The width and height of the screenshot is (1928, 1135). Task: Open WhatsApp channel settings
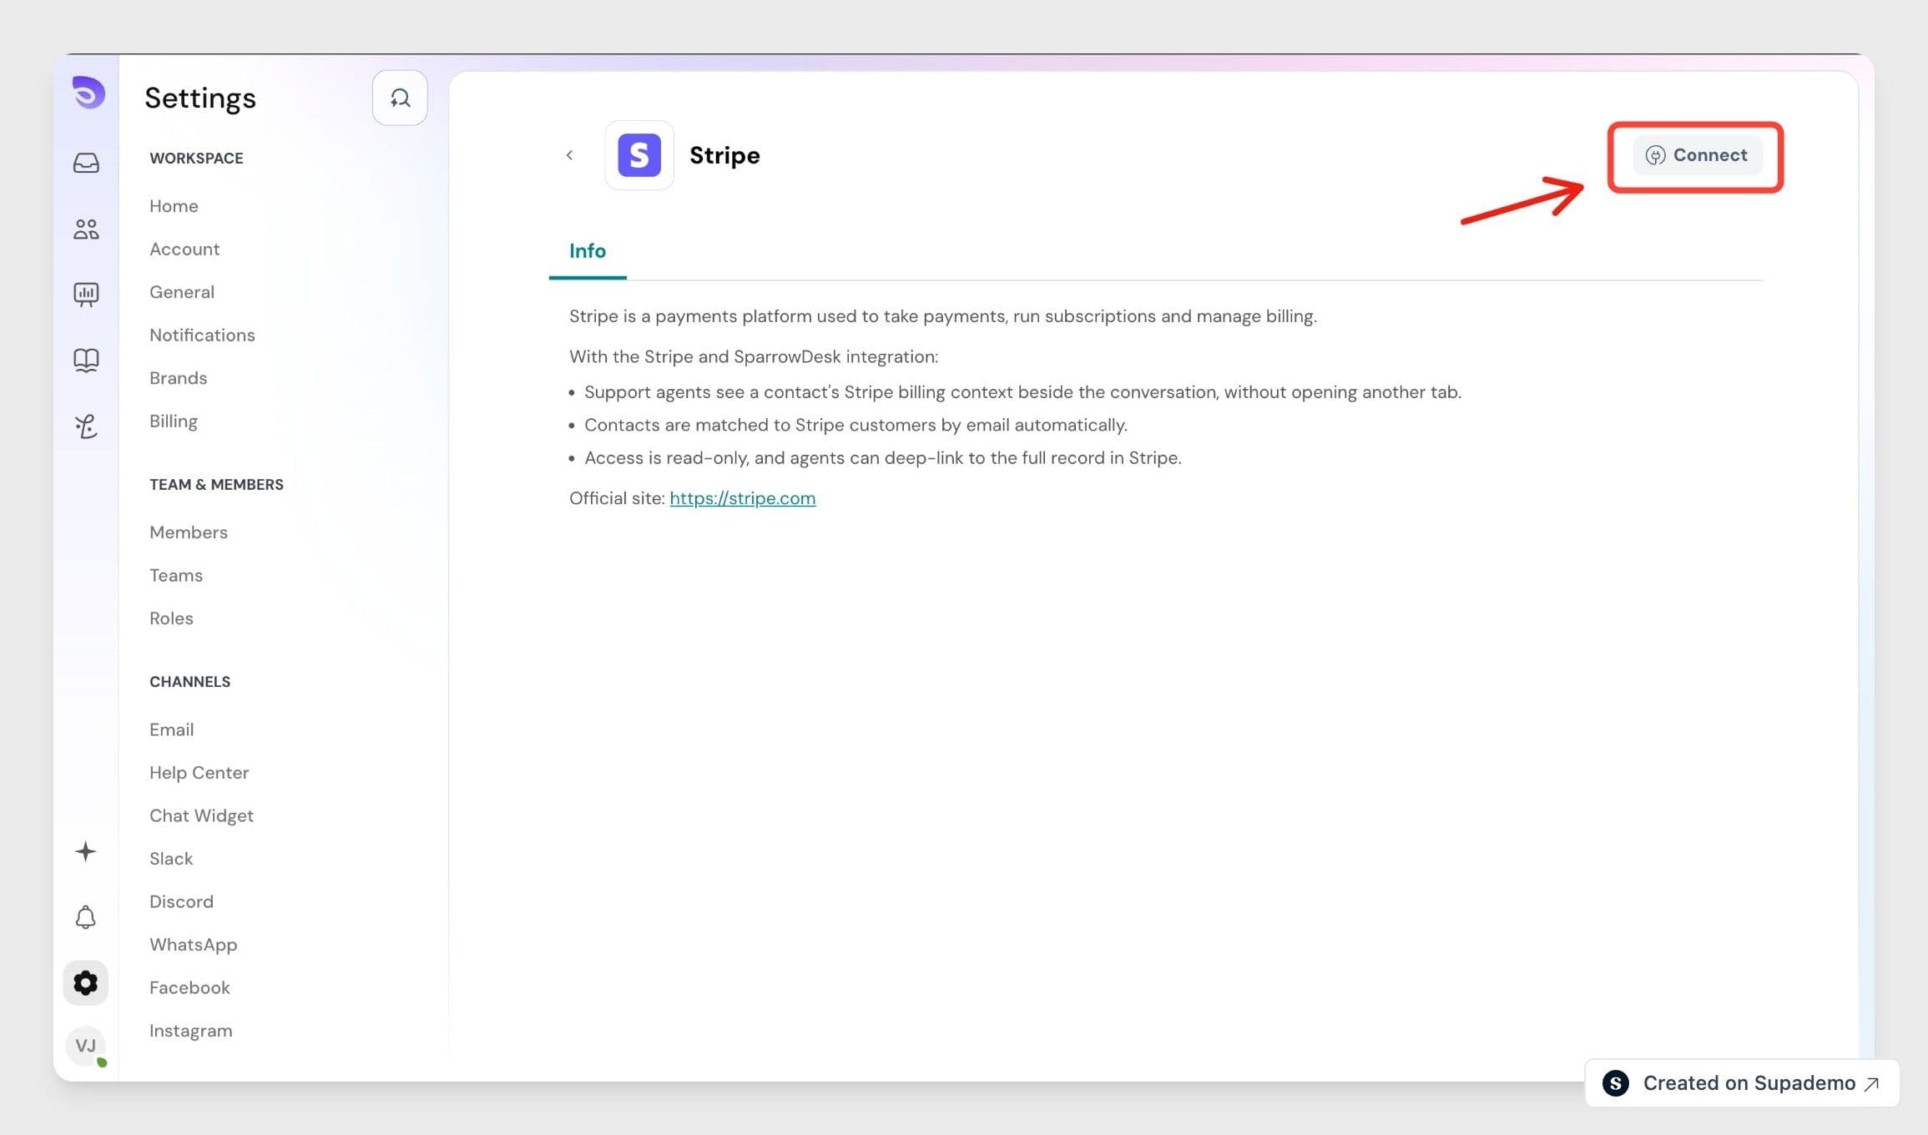[x=193, y=945]
